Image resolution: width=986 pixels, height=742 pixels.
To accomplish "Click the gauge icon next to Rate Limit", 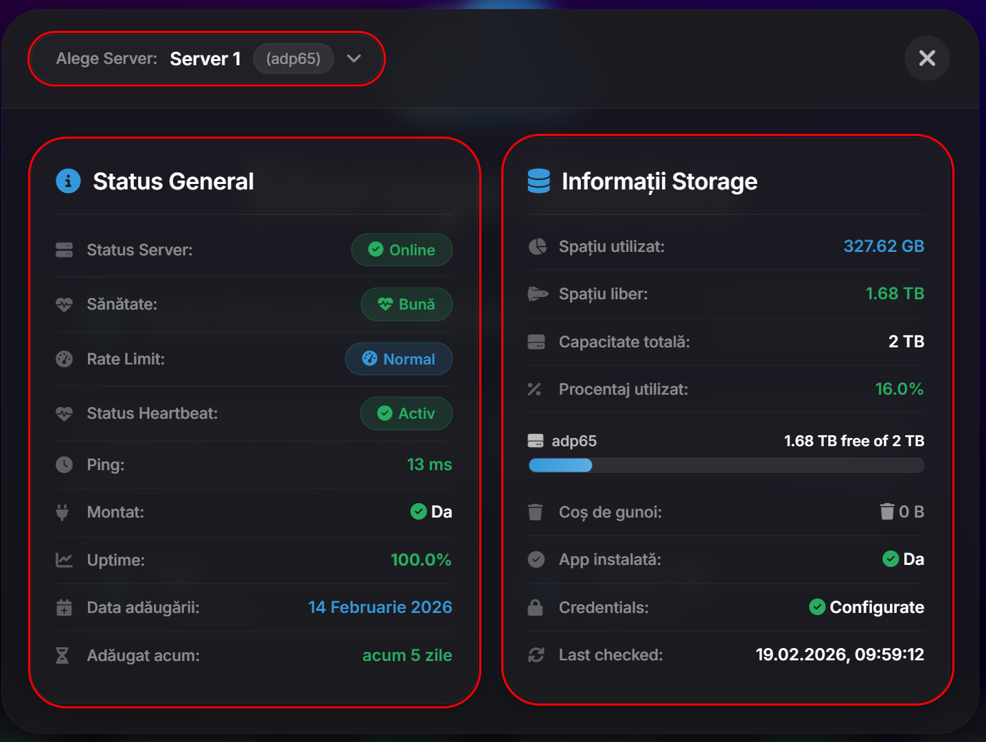I will click(x=64, y=359).
